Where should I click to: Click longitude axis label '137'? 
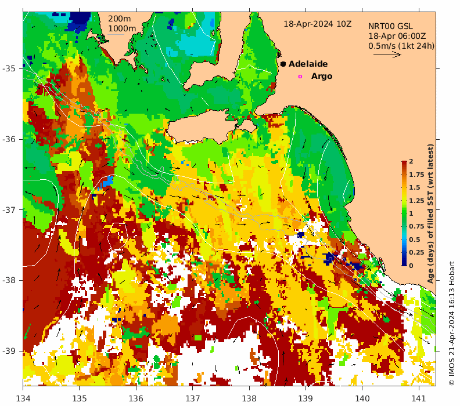(192, 398)
